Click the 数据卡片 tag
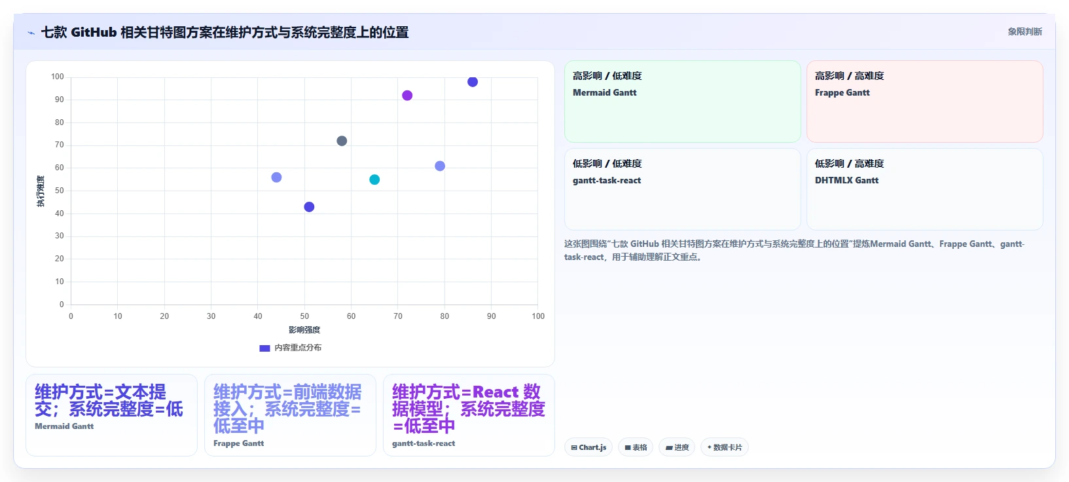The width and height of the screenshot is (1069, 482). (x=725, y=447)
